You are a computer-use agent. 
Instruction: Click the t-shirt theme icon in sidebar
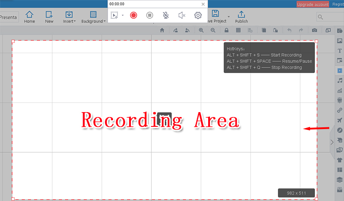point(340,160)
